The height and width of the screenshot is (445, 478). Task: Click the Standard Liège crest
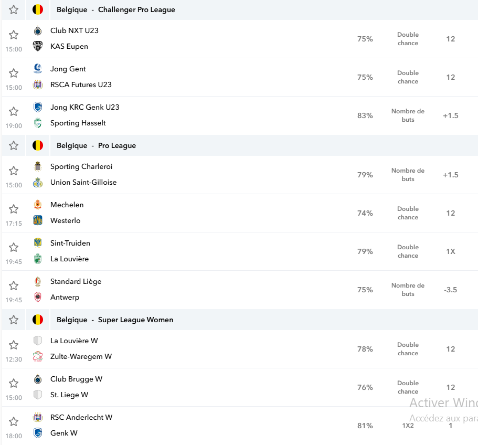point(38,281)
